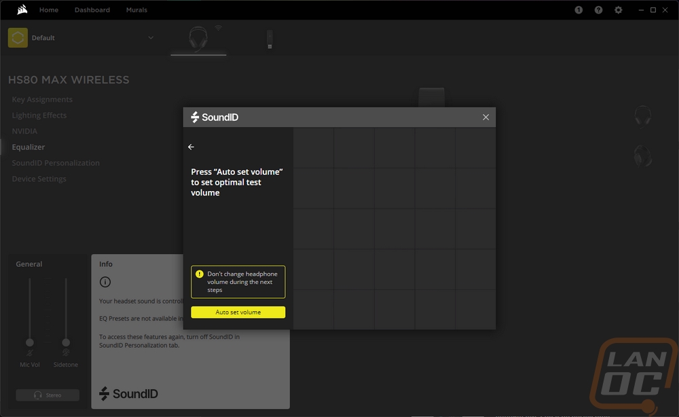Viewport: 679px width, 417px height.
Task: Click the Auto set volume button
Action: pyautogui.click(x=238, y=312)
